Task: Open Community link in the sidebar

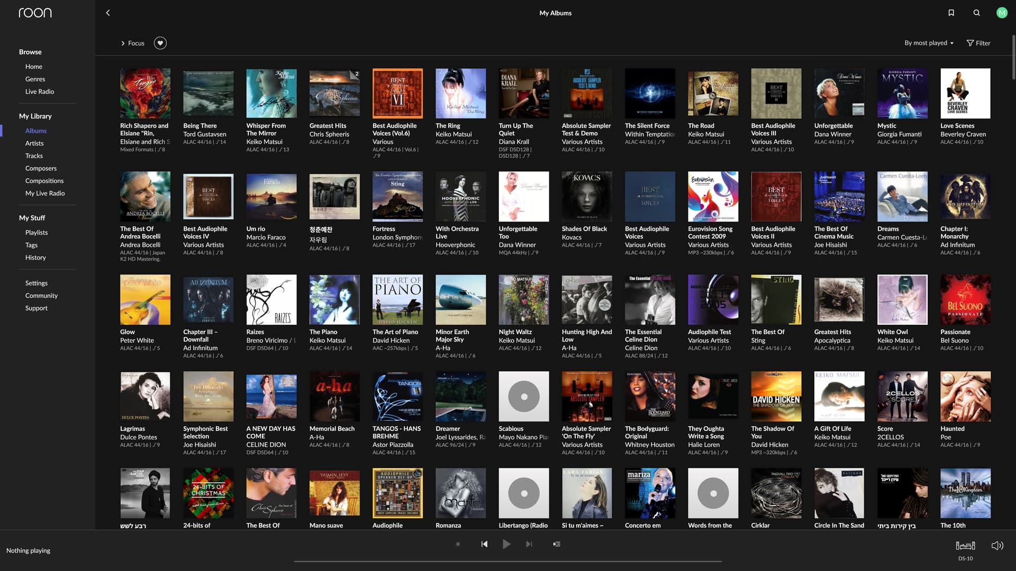Action: tap(41, 296)
